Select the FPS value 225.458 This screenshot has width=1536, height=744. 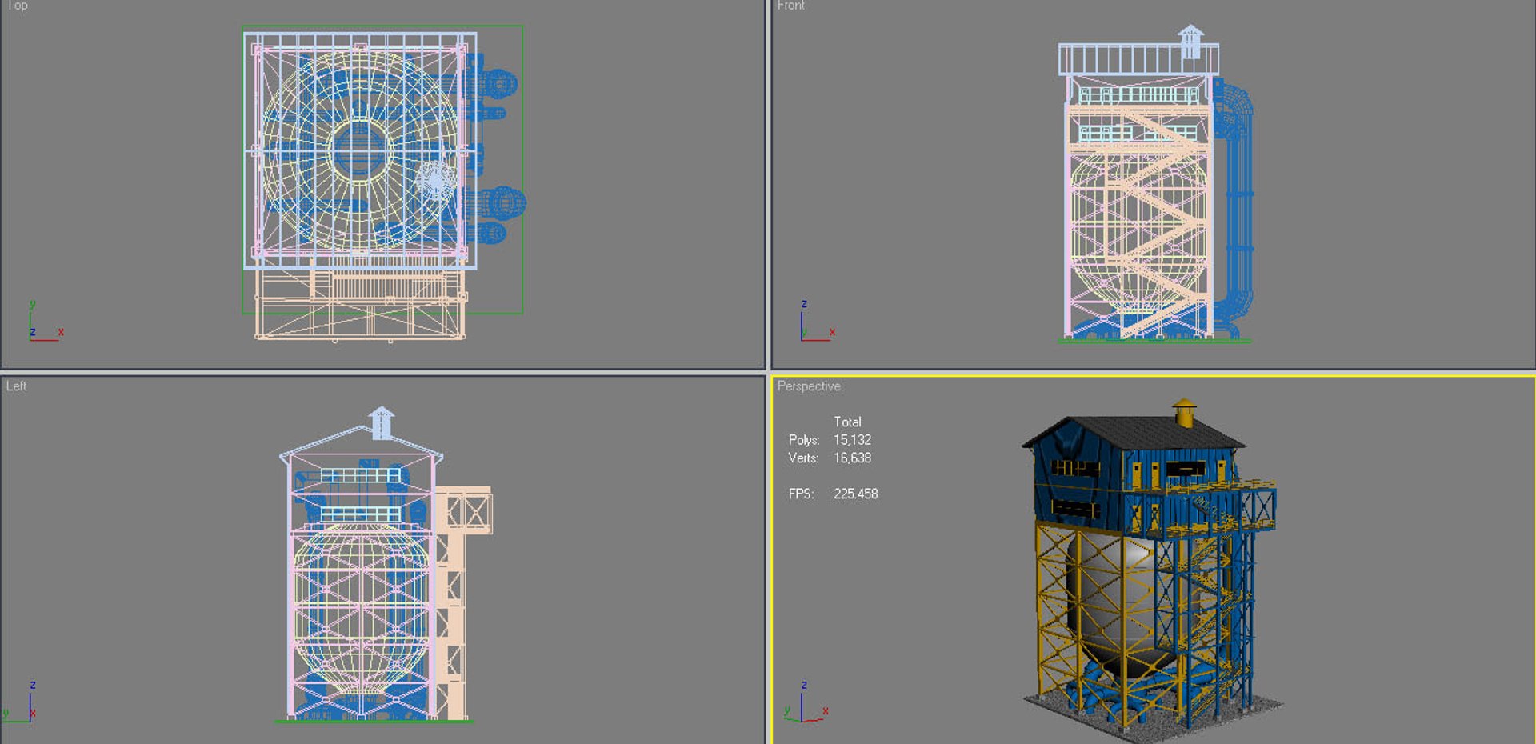pos(855,494)
